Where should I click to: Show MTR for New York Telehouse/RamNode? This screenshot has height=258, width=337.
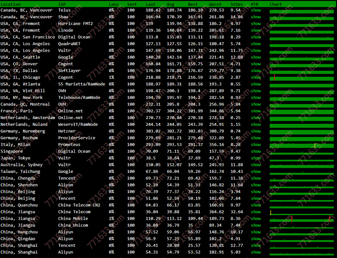256,98
